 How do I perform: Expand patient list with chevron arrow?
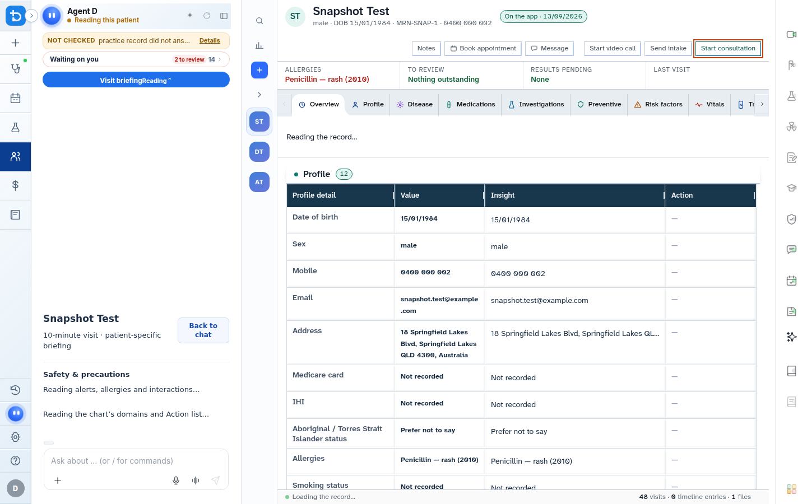[259, 95]
